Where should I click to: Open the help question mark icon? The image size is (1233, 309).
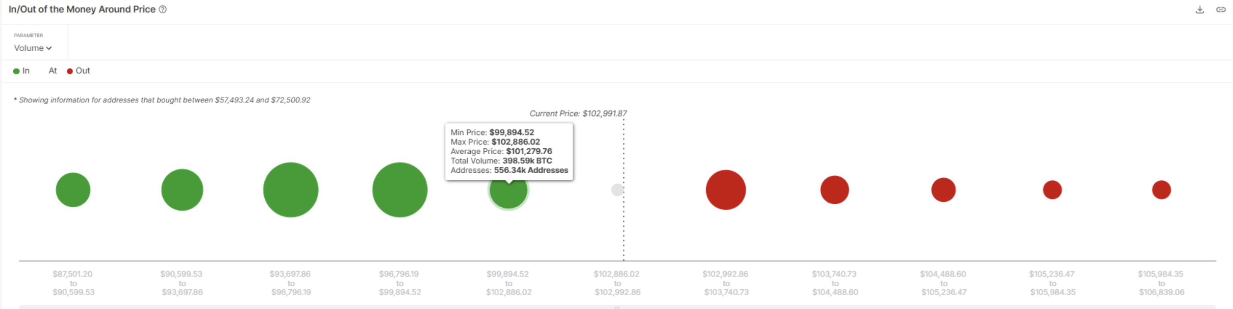click(x=163, y=9)
